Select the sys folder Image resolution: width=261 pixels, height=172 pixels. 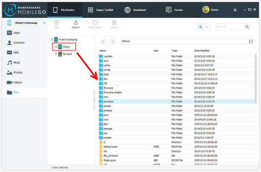[x=176, y=133]
